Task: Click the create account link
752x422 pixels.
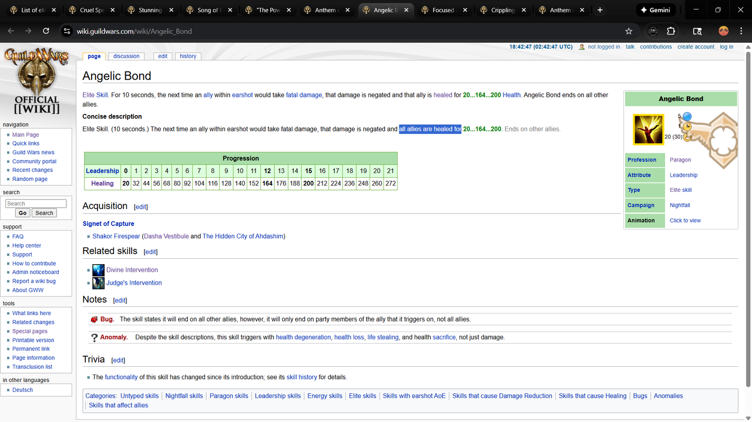Action: 696,47
